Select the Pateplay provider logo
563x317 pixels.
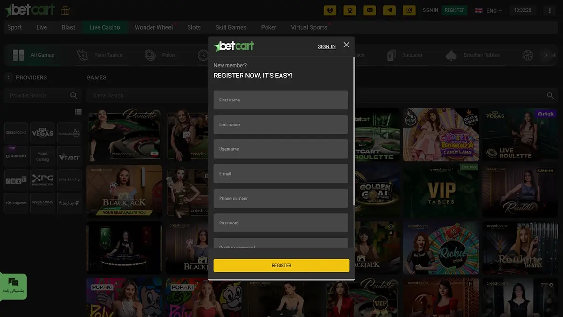pyautogui.click(x=69, y=203)
